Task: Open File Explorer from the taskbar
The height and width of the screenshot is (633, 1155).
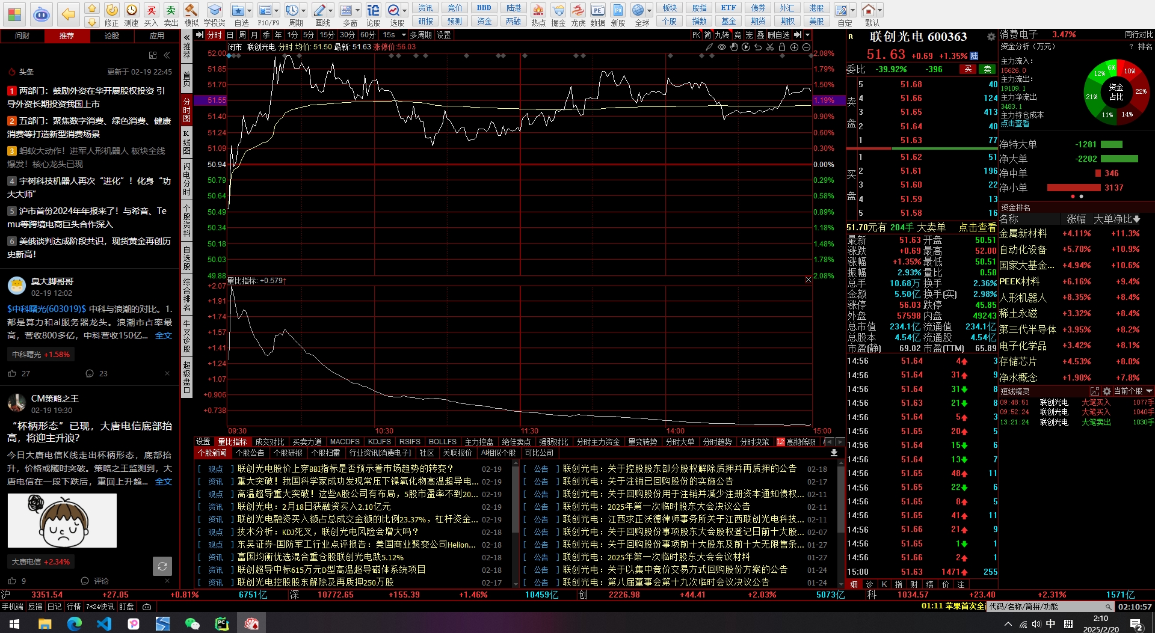Action: click(45, 623)
